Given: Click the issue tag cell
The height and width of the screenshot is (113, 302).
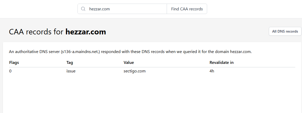Looking at the screenshot, I should tap(71, 71).
